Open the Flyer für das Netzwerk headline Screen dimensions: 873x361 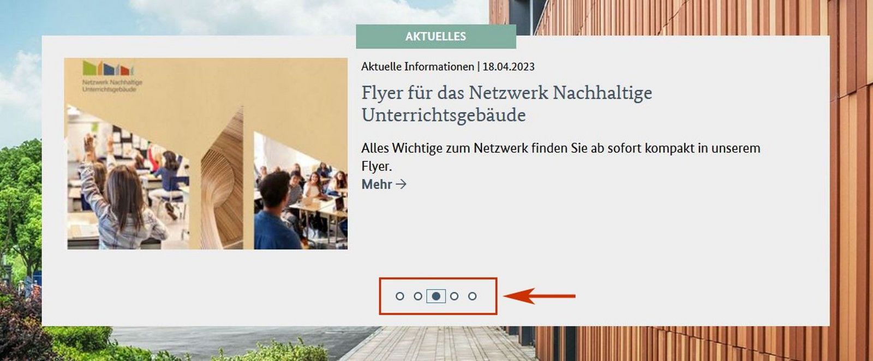tap(506, 104)
